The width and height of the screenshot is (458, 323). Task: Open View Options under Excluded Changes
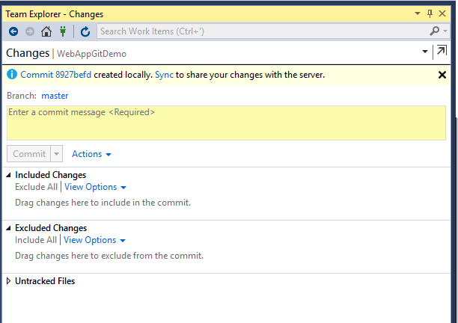pyautogui.click(x=94, y=240)
